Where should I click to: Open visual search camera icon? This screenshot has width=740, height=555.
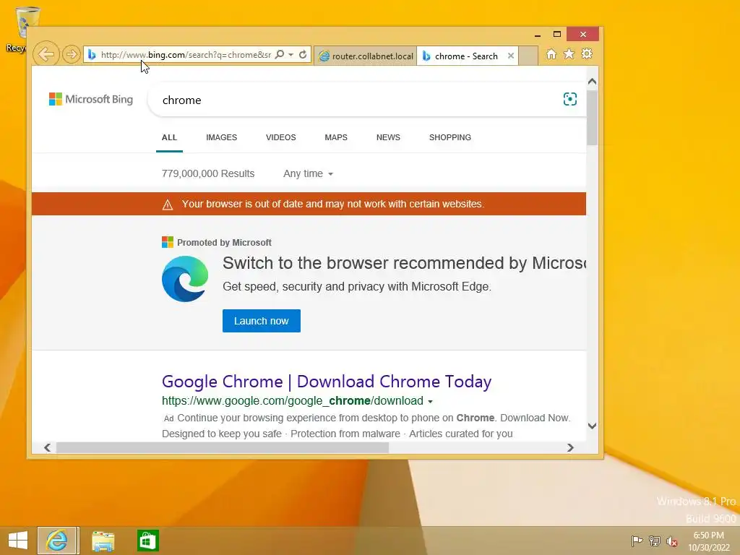pyautogui.click(x=570, y=99)
